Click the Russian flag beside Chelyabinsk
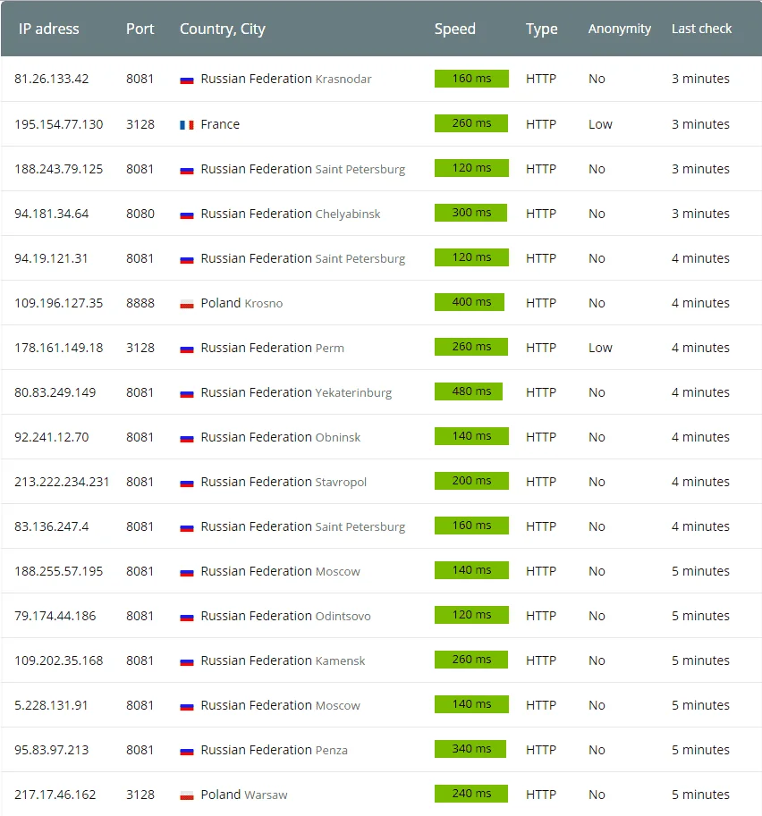This screenshot has height=816, width=762. click(x=186, y=215)
